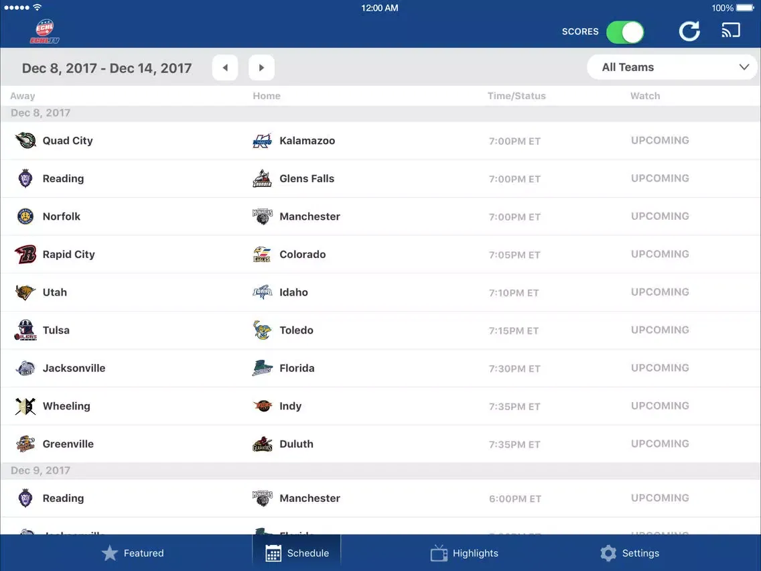Tap the Florida team logo on Dec 8
This screenshot has width=761, height=571.
262,368
